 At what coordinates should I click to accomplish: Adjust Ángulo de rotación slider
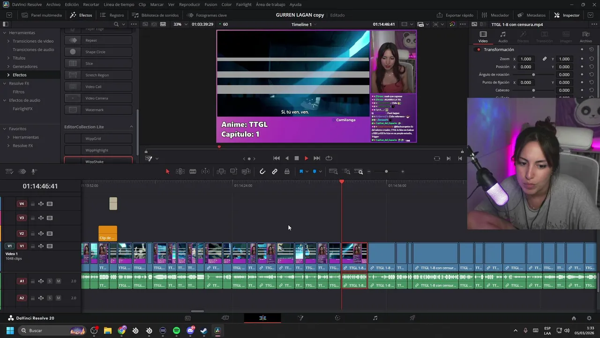point(533,75)
